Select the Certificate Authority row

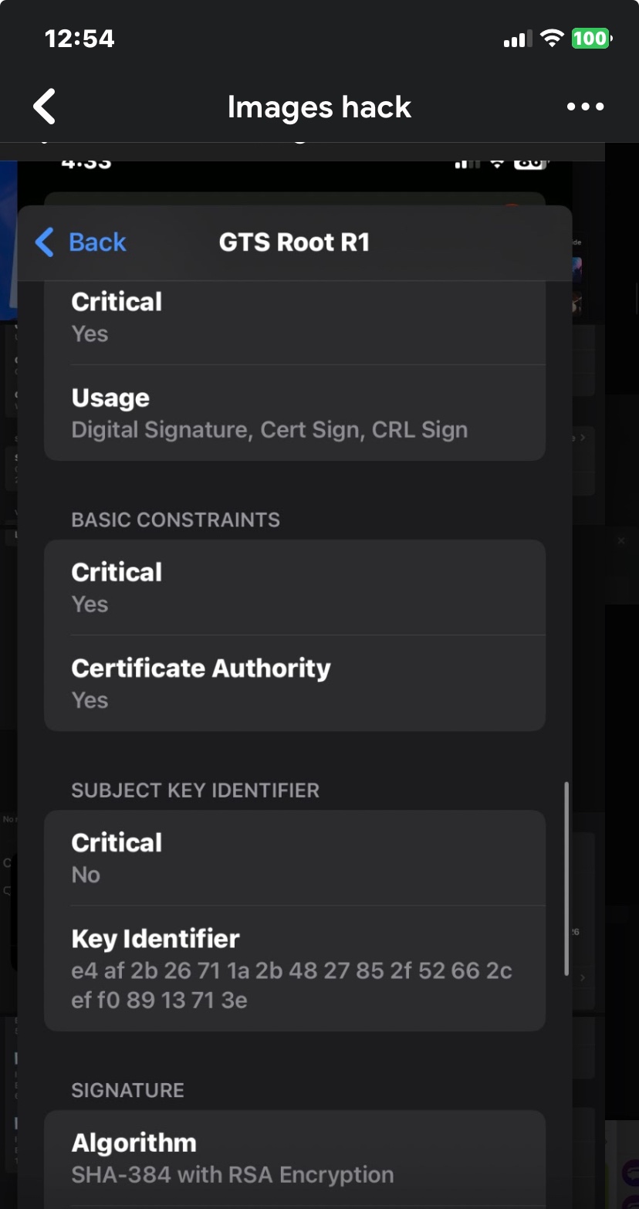[294, 683]
